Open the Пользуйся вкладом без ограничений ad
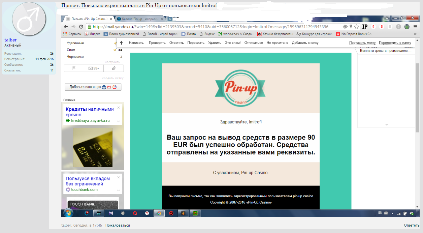Image resolution: width=423 pixels, height=233 pixels. point(88,181)
